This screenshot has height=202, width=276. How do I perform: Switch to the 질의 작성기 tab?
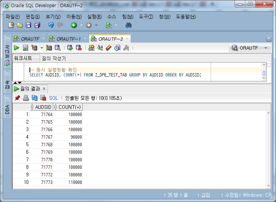pyautogui.click(x=54, y=58)
